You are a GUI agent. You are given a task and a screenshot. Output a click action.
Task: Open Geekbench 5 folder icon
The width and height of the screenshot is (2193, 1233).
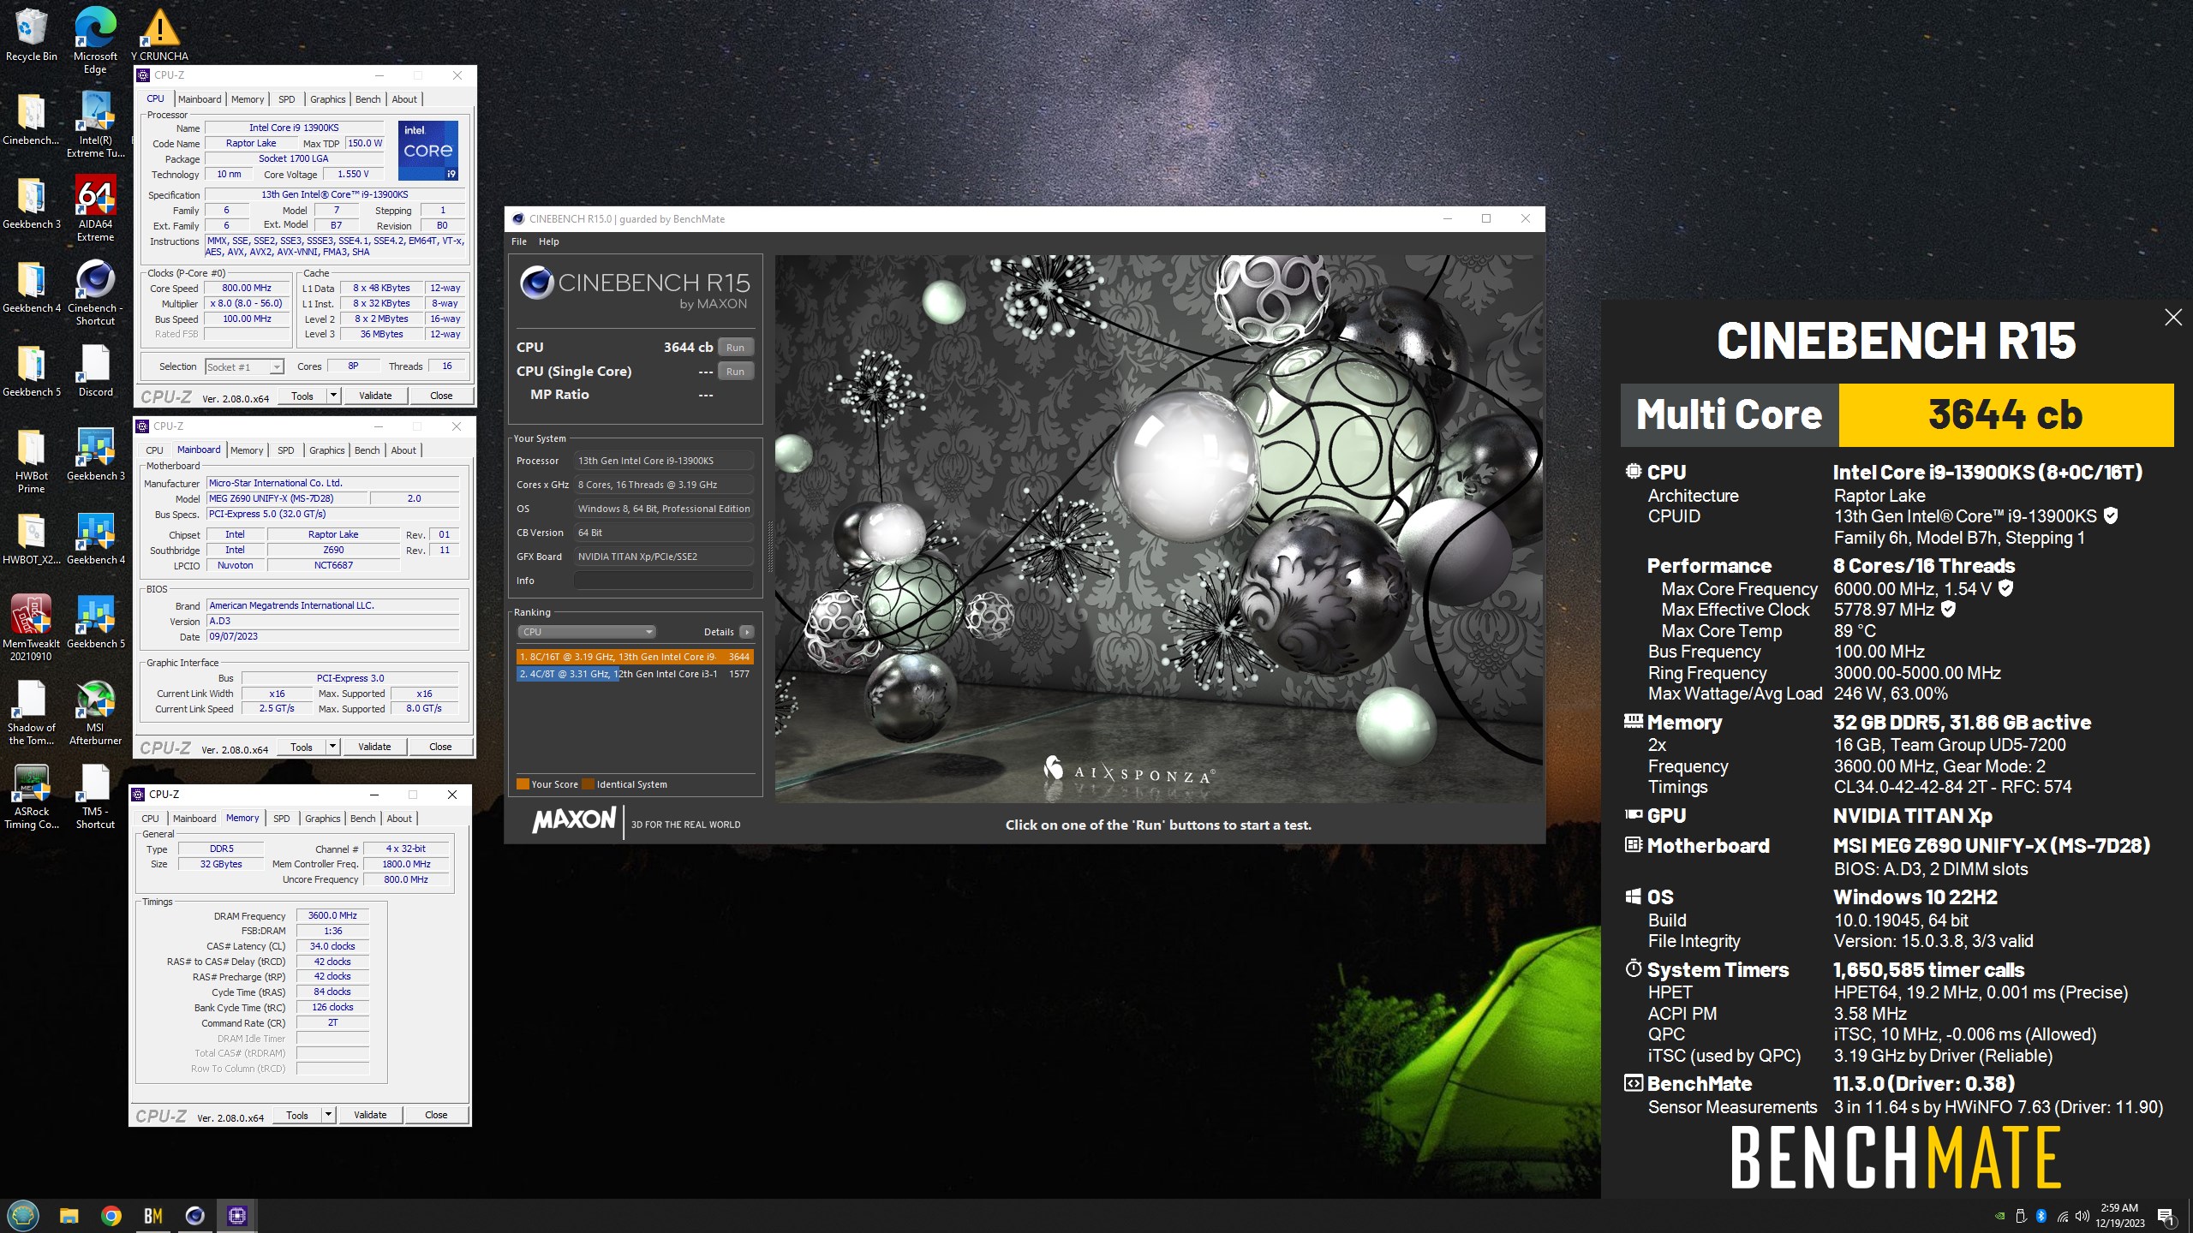click(31, 370)
